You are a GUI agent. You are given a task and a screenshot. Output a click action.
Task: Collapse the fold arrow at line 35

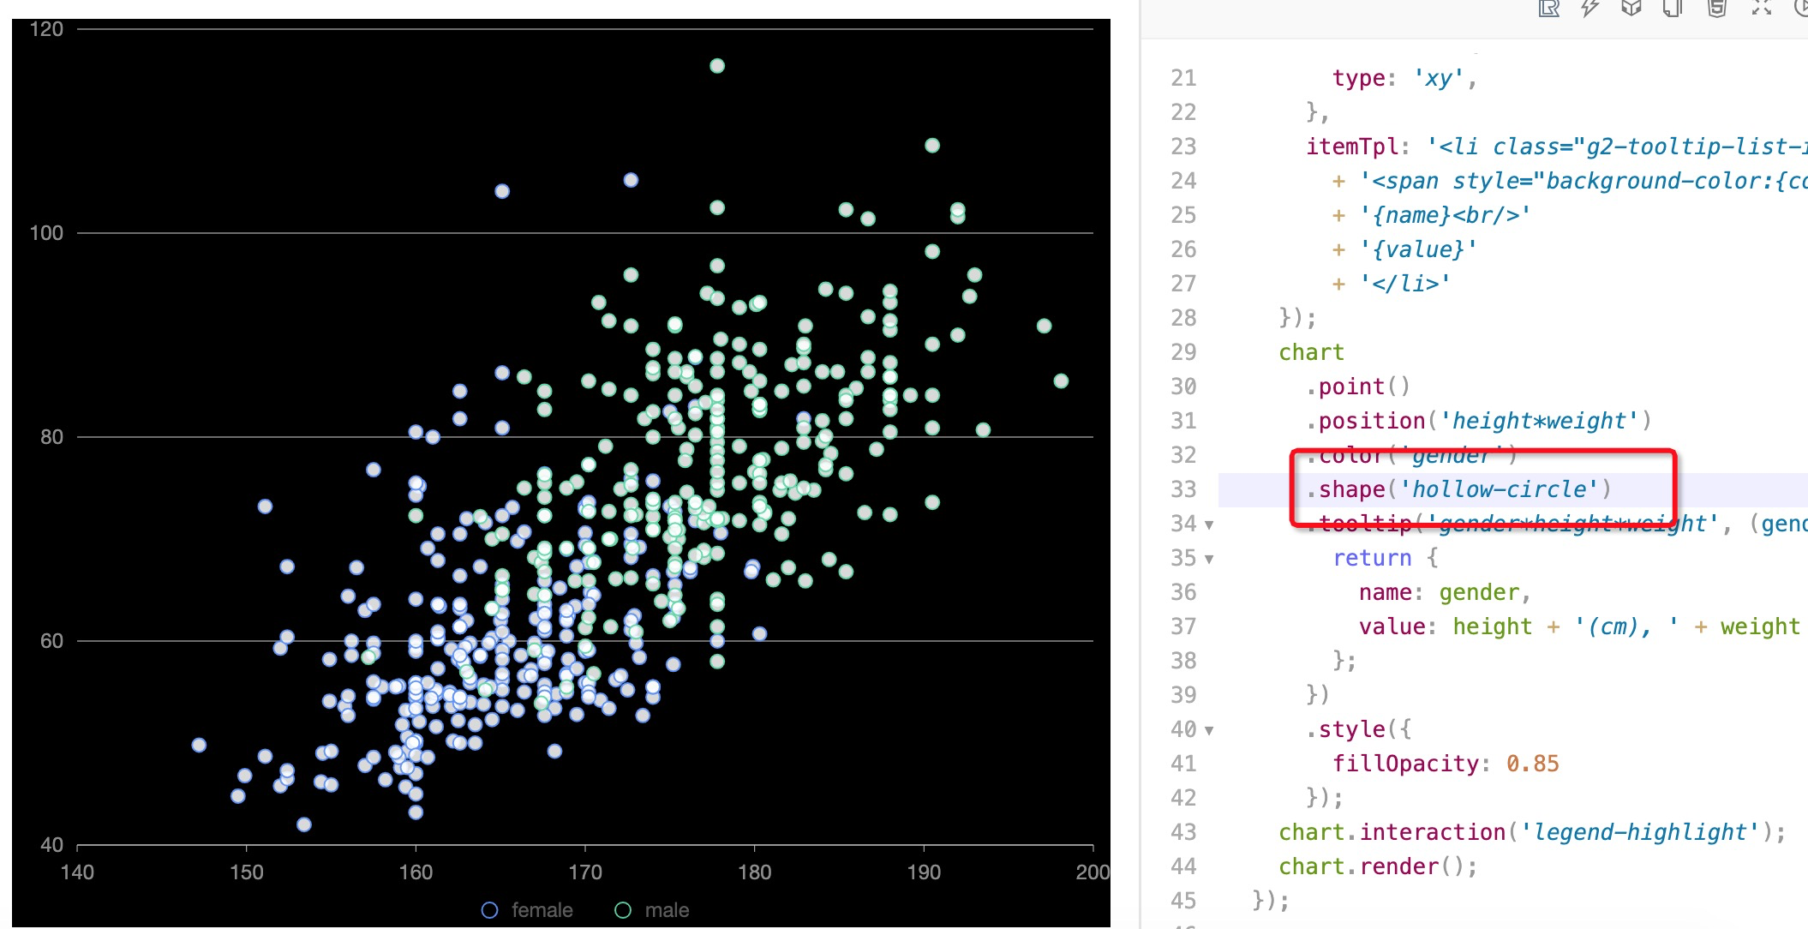pyautogui.click(x=1209, y=559)
